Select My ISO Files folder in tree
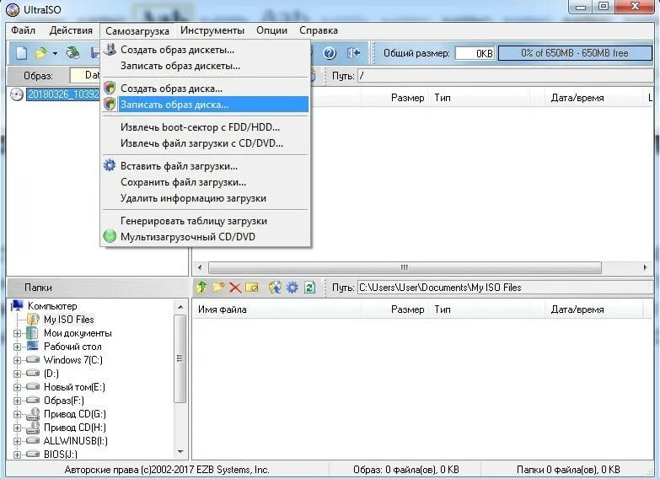660x479 pixels. (68, 320)
